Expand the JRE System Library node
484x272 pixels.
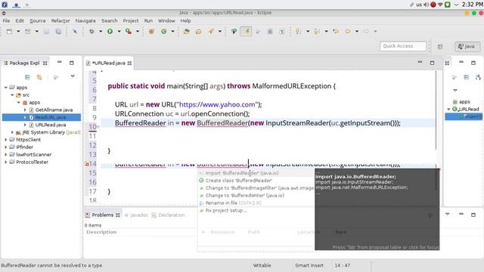click(x=12, y=132)
